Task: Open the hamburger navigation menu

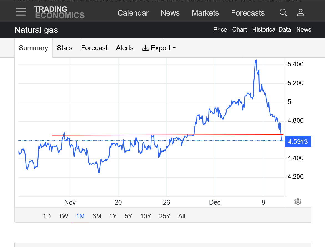Action: coord(21,12)
